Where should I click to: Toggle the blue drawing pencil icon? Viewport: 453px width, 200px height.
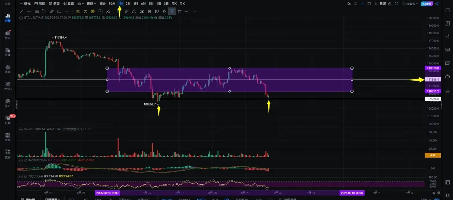(x=362, y=4)
